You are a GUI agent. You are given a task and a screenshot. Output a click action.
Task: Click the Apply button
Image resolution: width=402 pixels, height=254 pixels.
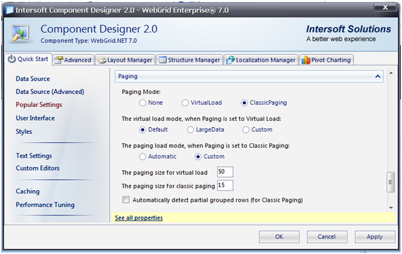pyautogui.click(x=375, y=237)
